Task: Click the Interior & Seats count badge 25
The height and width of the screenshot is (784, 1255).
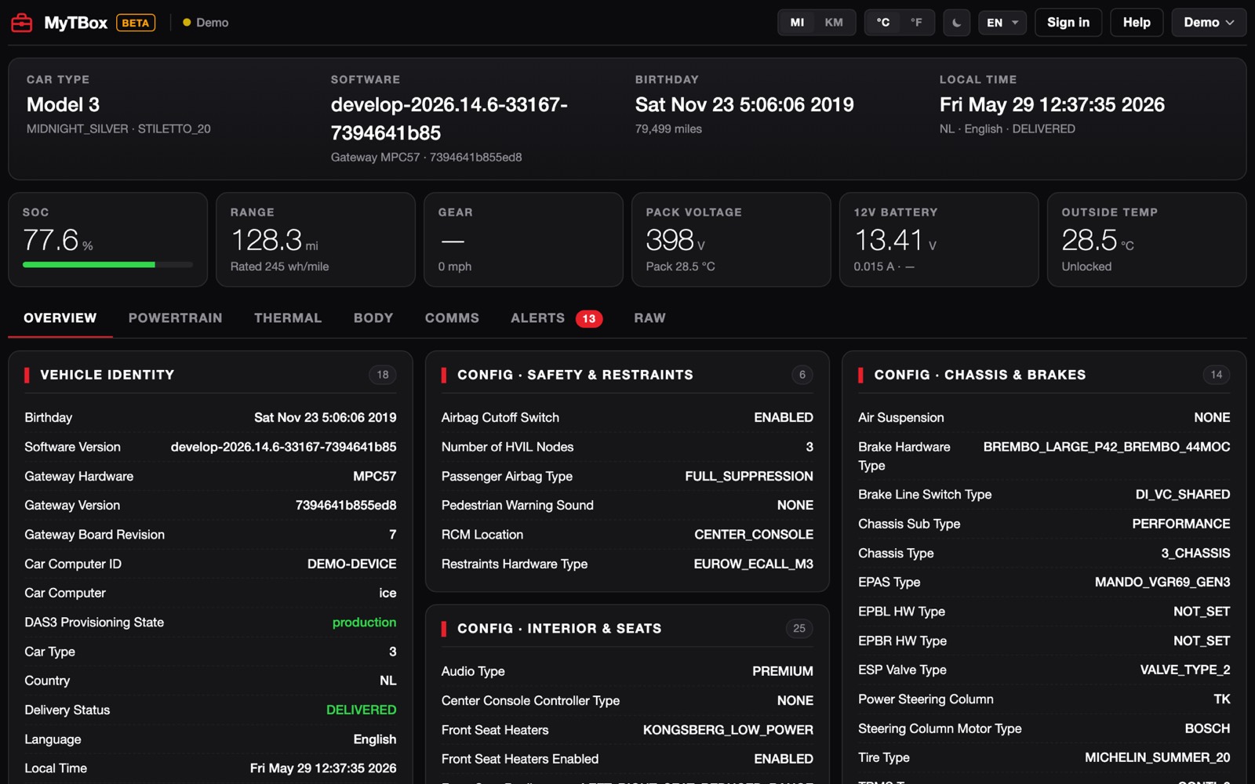Action: [799, 629]
